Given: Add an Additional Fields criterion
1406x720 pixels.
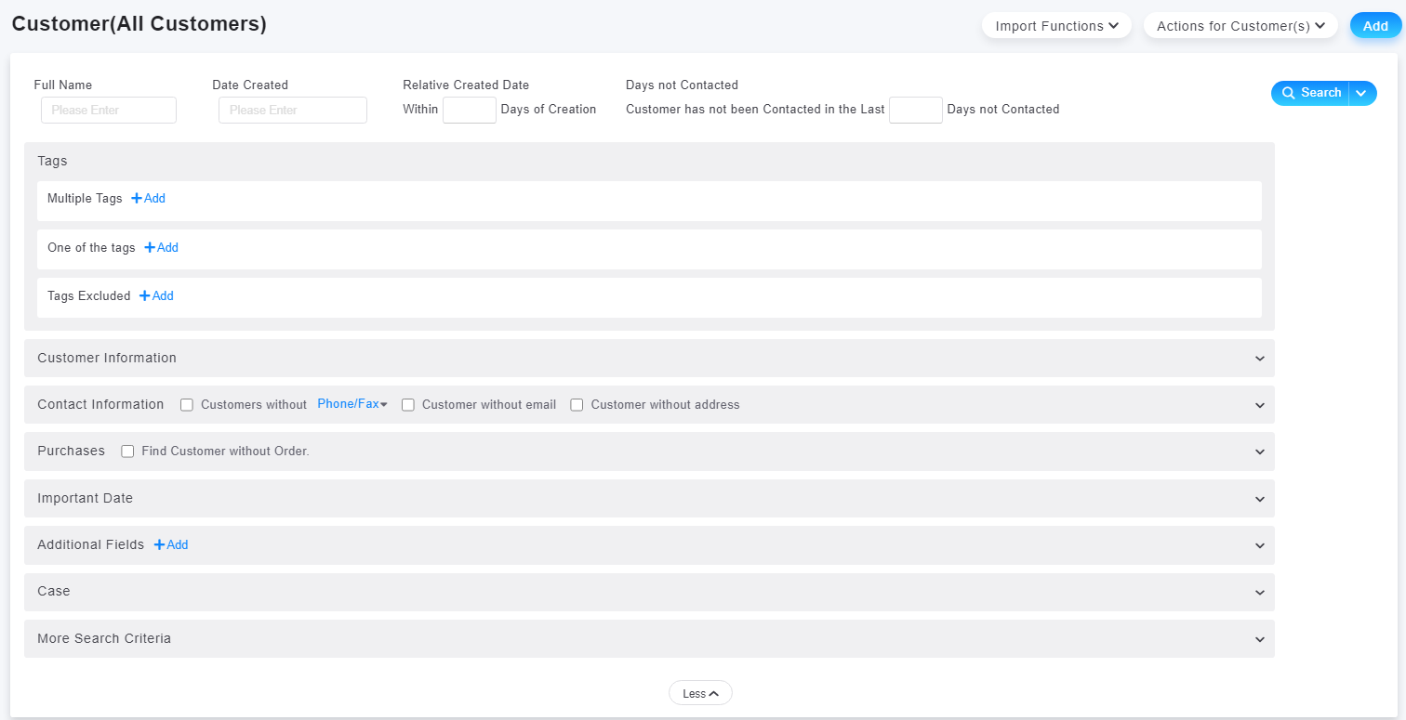Looking at the screenshot, I should (x=171, y=545).
